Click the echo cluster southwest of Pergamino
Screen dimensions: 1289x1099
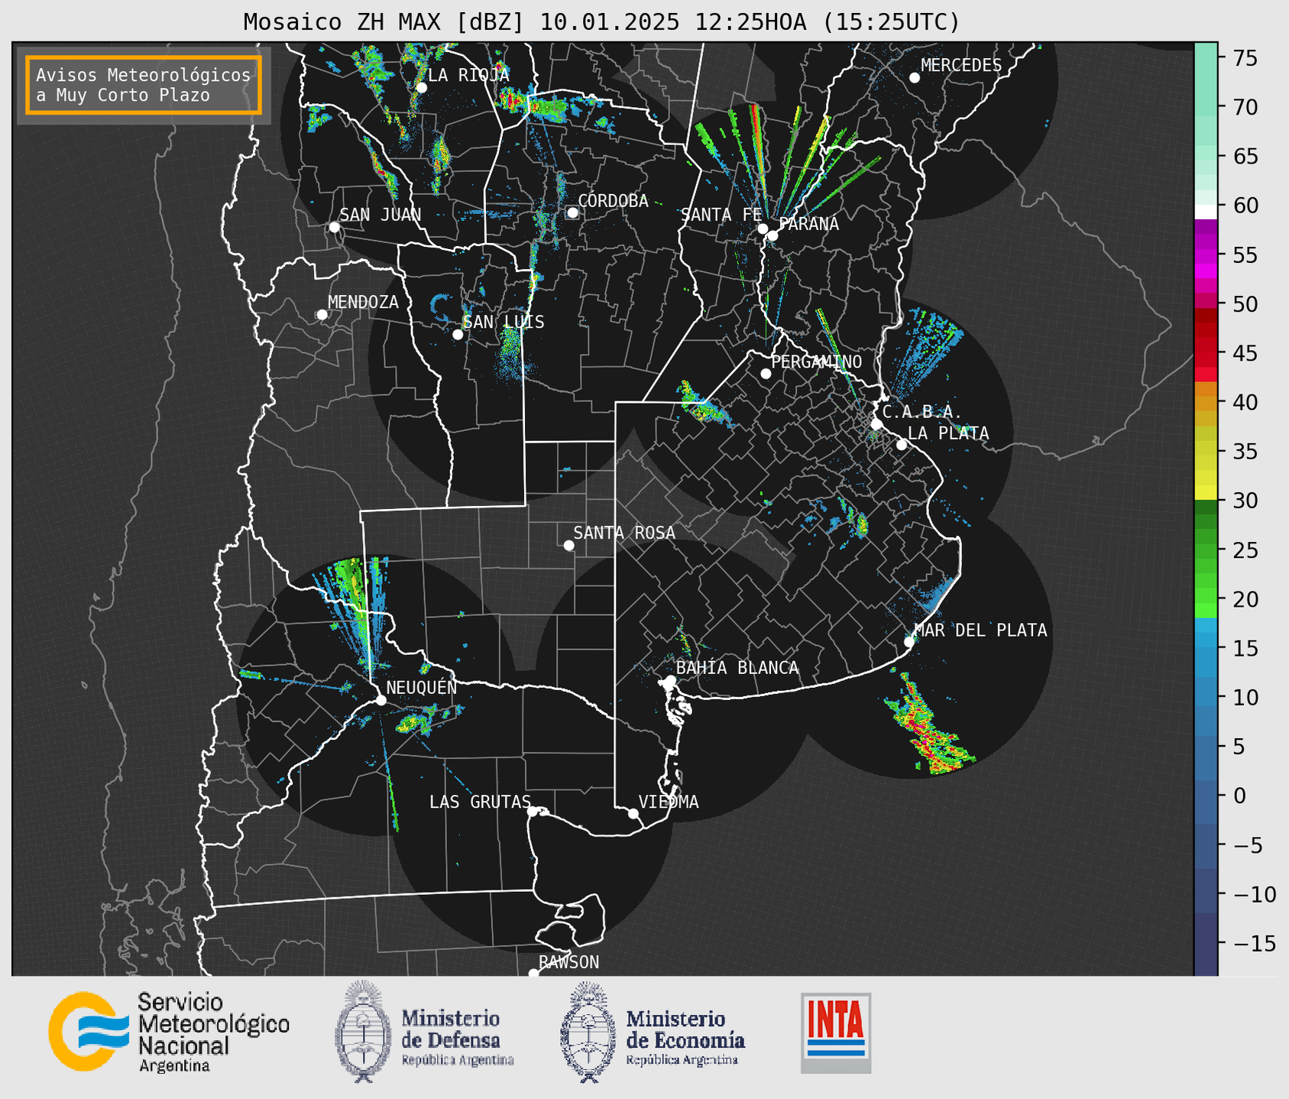pos(703,404)
